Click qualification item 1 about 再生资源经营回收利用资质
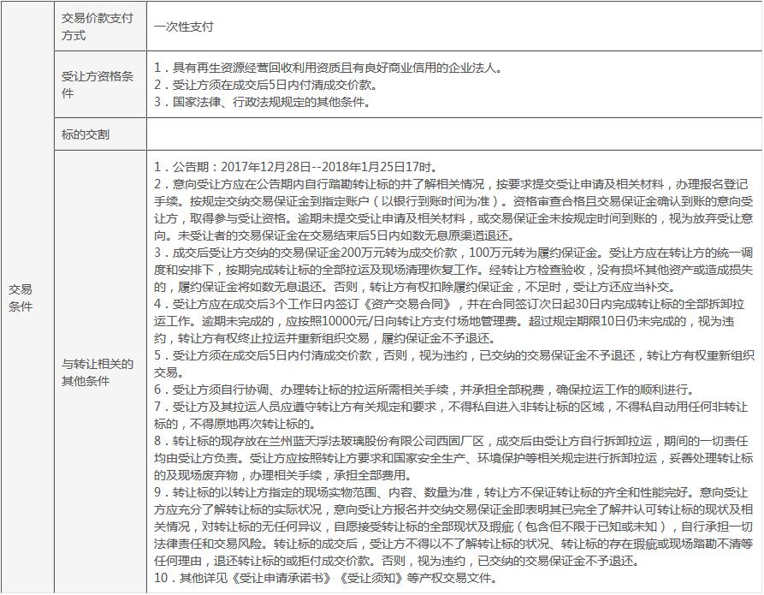Viewport: 764px width, 595px height. (329, 68)
